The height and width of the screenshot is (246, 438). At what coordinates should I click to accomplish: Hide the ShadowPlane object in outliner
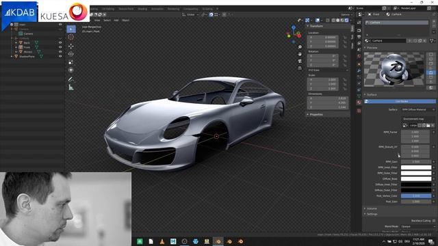pyautogui.click(x=60, y=56)
